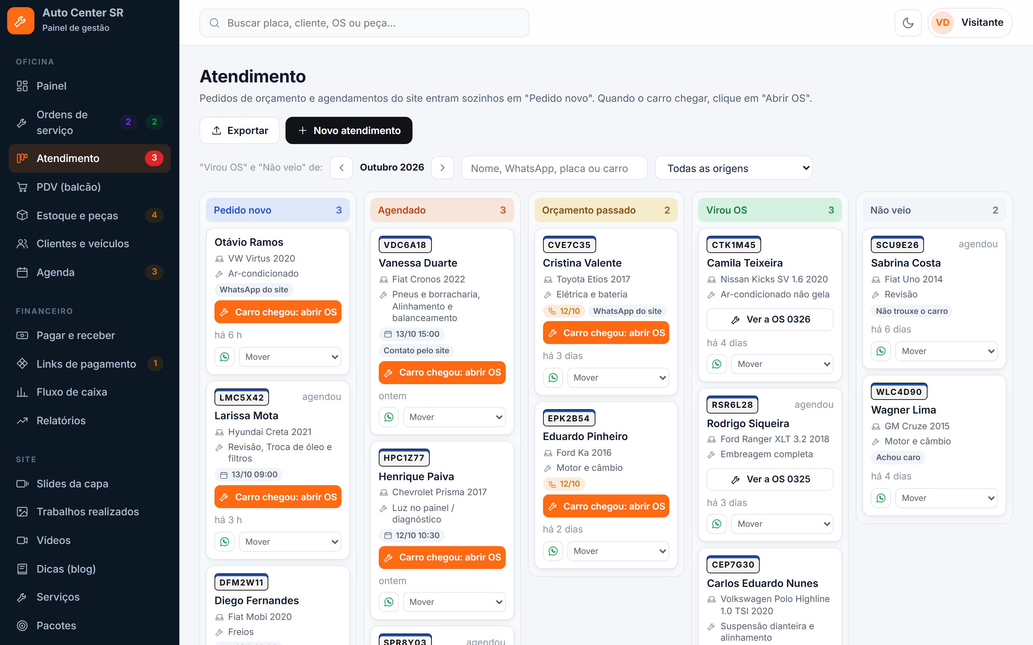
Task: Open WhatsApp chat for Otávio Ramos
Action: point(225,357)
